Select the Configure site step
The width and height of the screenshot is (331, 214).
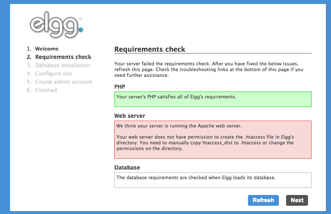click(53, 74)
